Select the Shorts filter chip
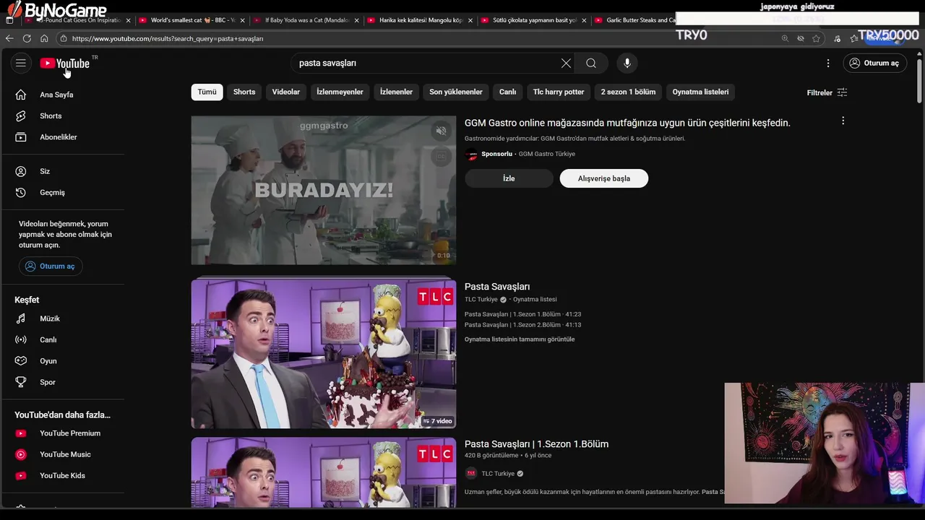 (x=244, y=92)
